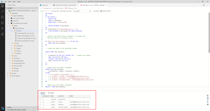Save results as CSV icon
Screen dimensions: 210x111
tap(208, 96)
